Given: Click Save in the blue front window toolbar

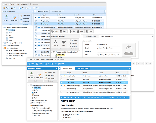Looking at the screenshot, I should (39, 64).
